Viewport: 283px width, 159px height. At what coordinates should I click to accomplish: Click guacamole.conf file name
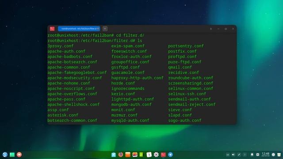click(128, 72)
